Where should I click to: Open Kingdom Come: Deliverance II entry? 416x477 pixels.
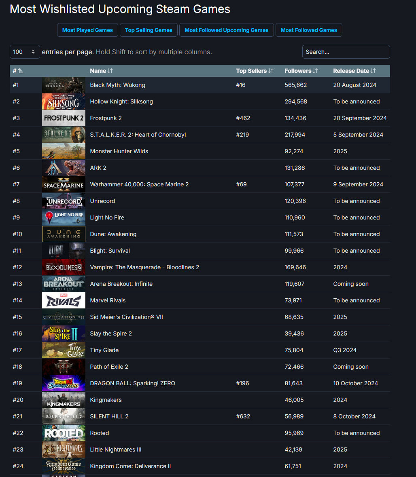click(x=130, y=466)
